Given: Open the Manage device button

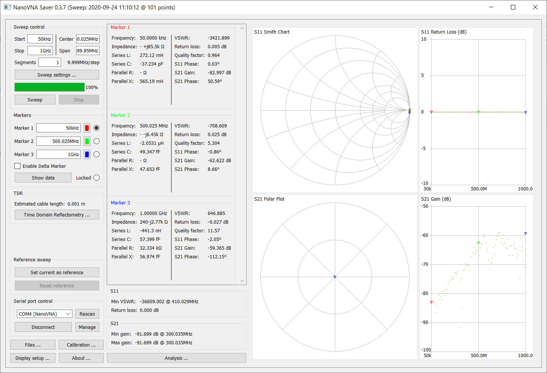Looking at the screenshot, I should tap(87, 327).
